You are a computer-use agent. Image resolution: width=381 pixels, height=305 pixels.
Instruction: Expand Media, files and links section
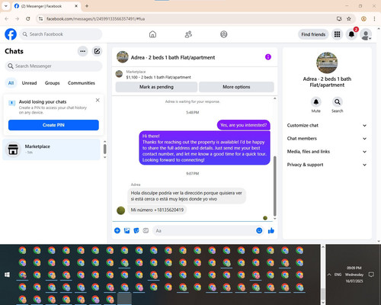pos(327,152)
